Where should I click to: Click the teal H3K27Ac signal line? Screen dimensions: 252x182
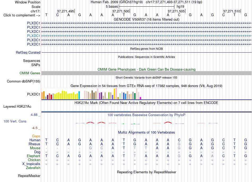click(x=86, y=111)
